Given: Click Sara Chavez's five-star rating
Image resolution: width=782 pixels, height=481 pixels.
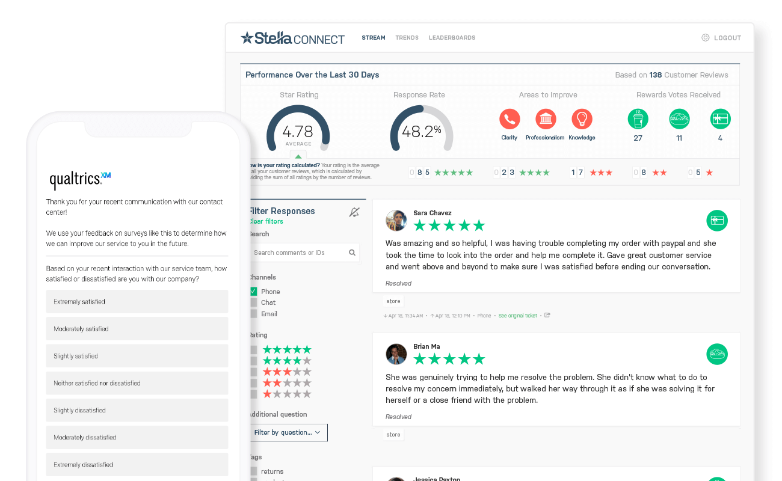Looking at the screenshot, I should (x=449, y=225).
